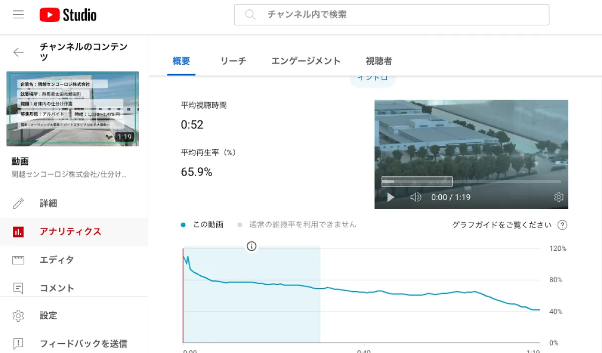Click the アナリティクス chart icon
This screenshot has height=353, width=602.
pyautogui.click(x=19, y=232)
